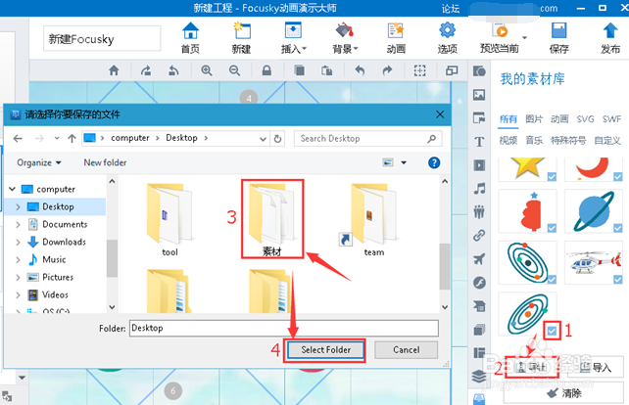Click New folder in dialog
Screen dimensions: 629x405
[x=105, y=162]
